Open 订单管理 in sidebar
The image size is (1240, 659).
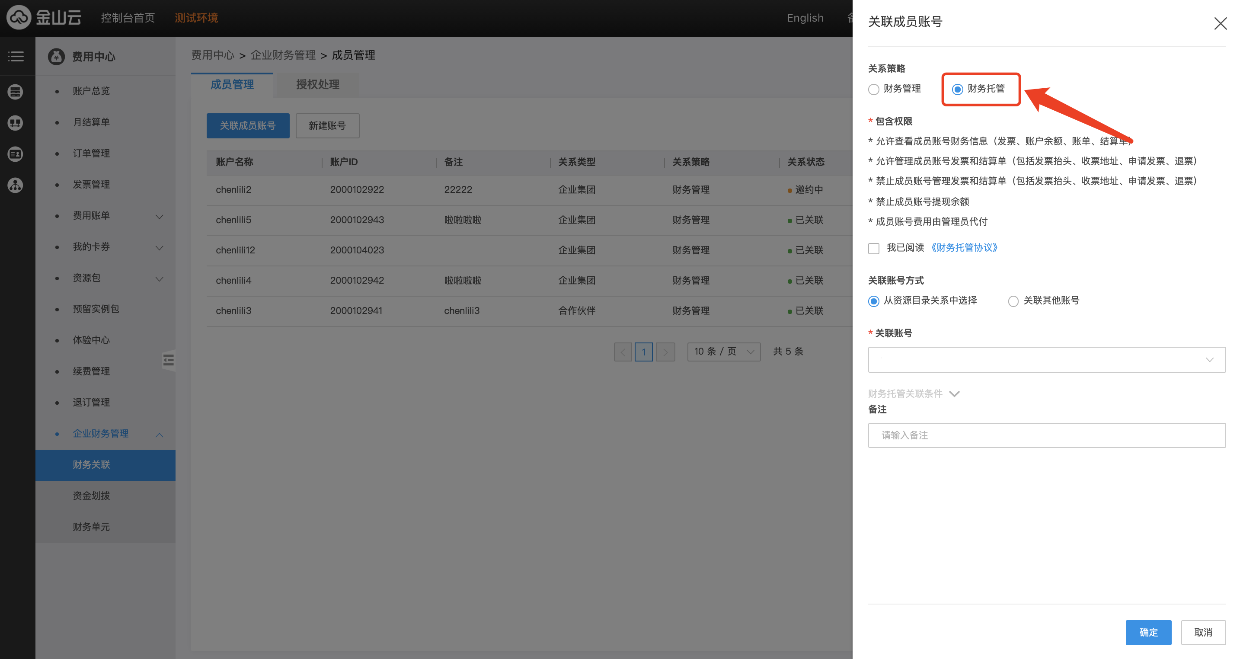pos(91,153)
